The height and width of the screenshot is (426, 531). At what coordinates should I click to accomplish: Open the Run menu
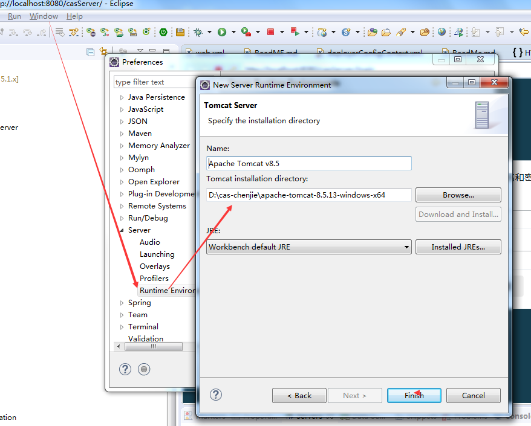(15, 16)
